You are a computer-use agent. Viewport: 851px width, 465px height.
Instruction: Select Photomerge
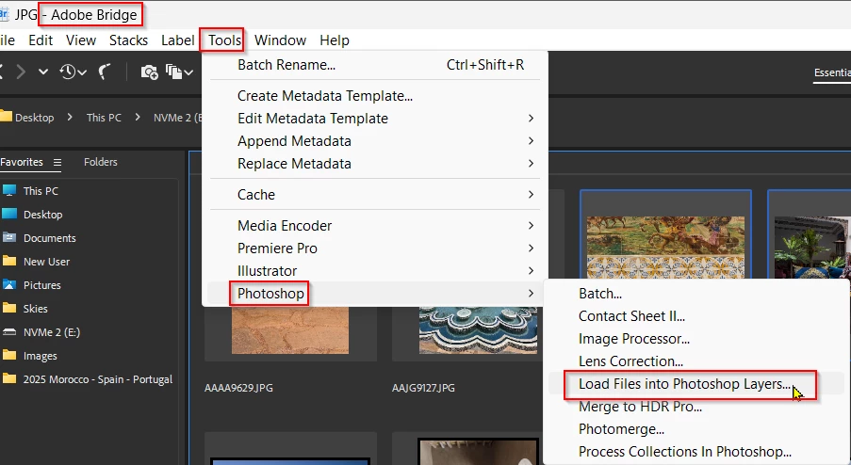(696, 429)
